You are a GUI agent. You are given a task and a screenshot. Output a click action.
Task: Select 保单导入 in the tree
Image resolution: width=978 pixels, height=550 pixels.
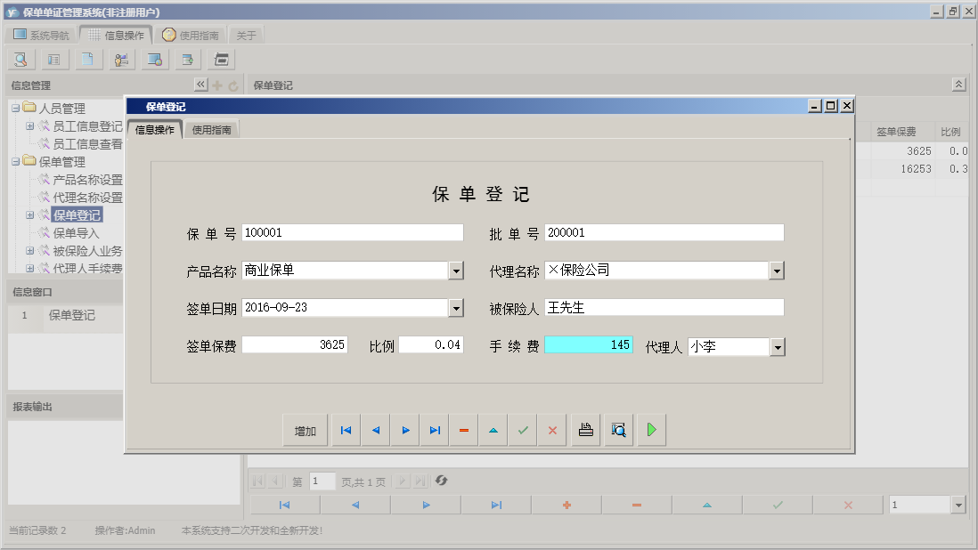pyautogui.click(x=76, y=233)
